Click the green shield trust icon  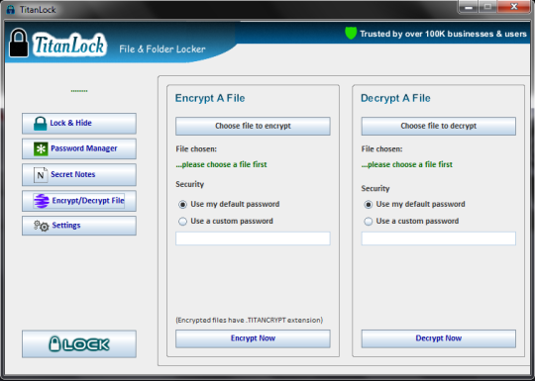point(351,33)
